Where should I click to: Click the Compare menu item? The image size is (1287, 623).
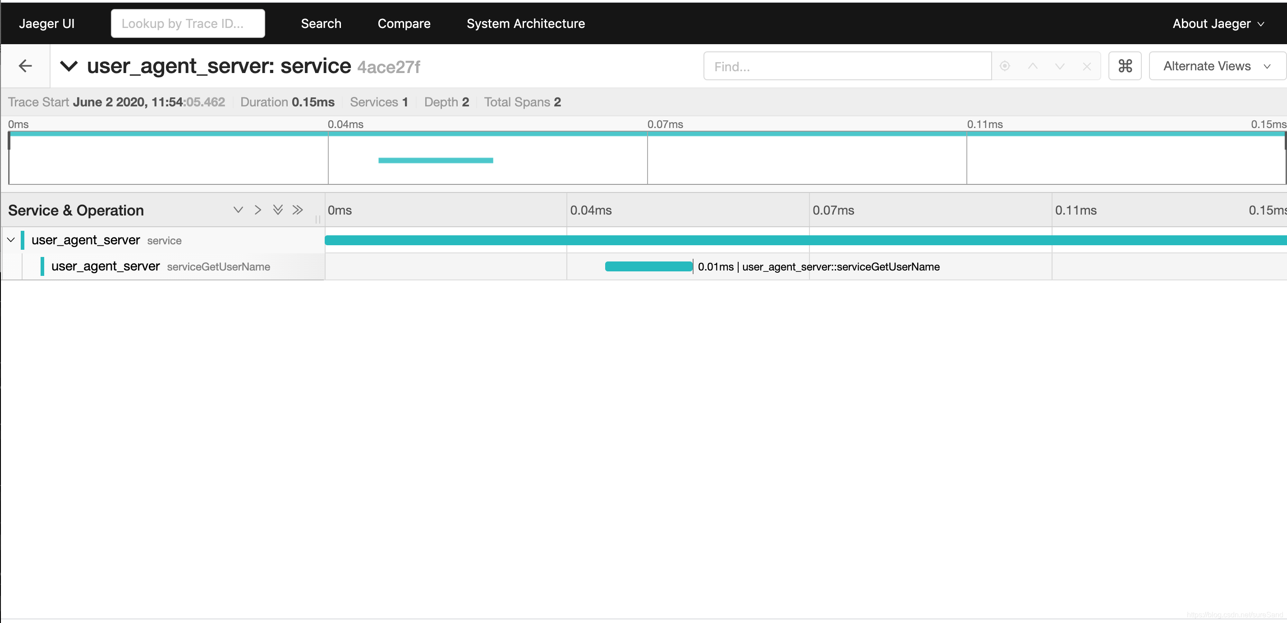click(x=403, y=23)
